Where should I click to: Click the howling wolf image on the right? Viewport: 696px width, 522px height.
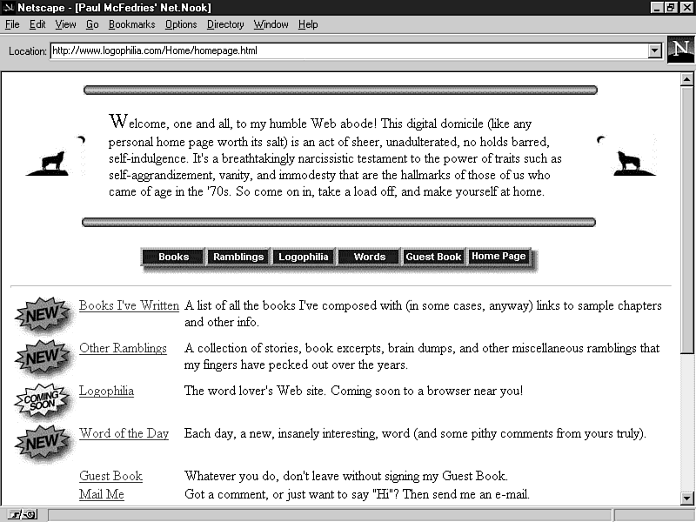pos(626,157)
